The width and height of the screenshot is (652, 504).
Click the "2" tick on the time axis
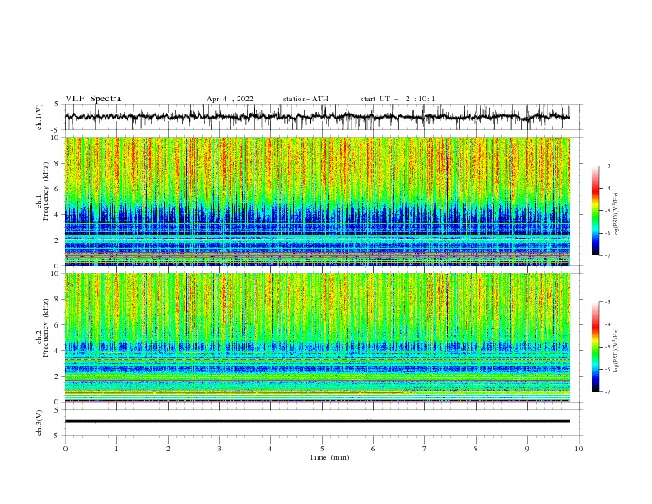tap(168, 449)
